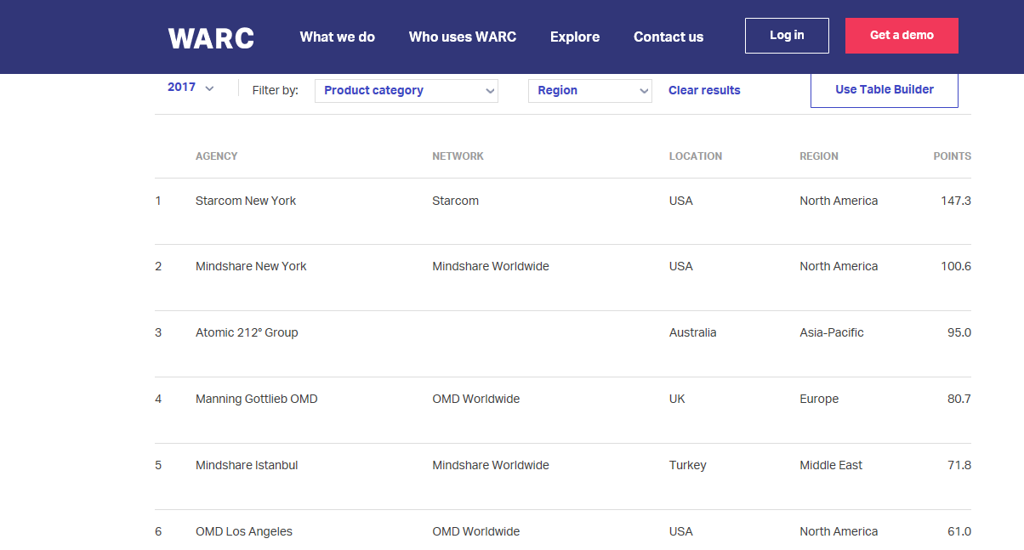
Task: Open the Product category filter dropdown
Action: click(407, 91)
